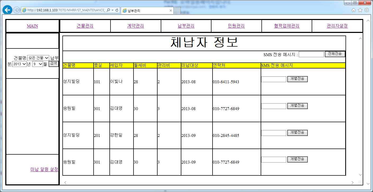The height and width of the screenshot is (192, 373).
Task: Click 개별전송 for 강한일 row
Action: (297, 133)
